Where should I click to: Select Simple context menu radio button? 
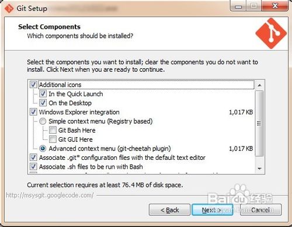43,121
